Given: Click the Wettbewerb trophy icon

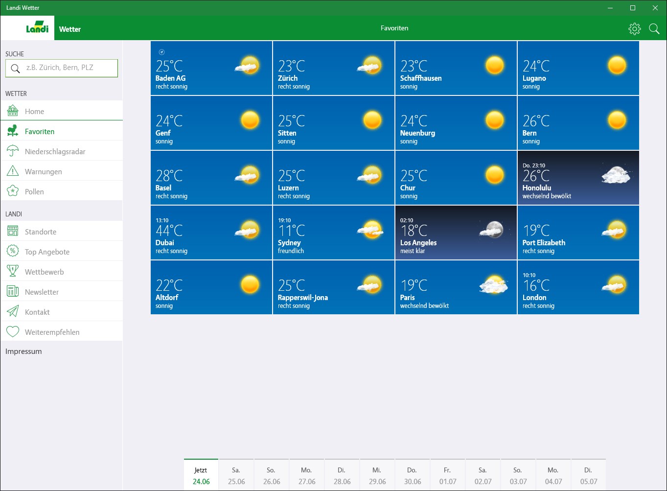Looking at the screenshot, I should (13, 272).
